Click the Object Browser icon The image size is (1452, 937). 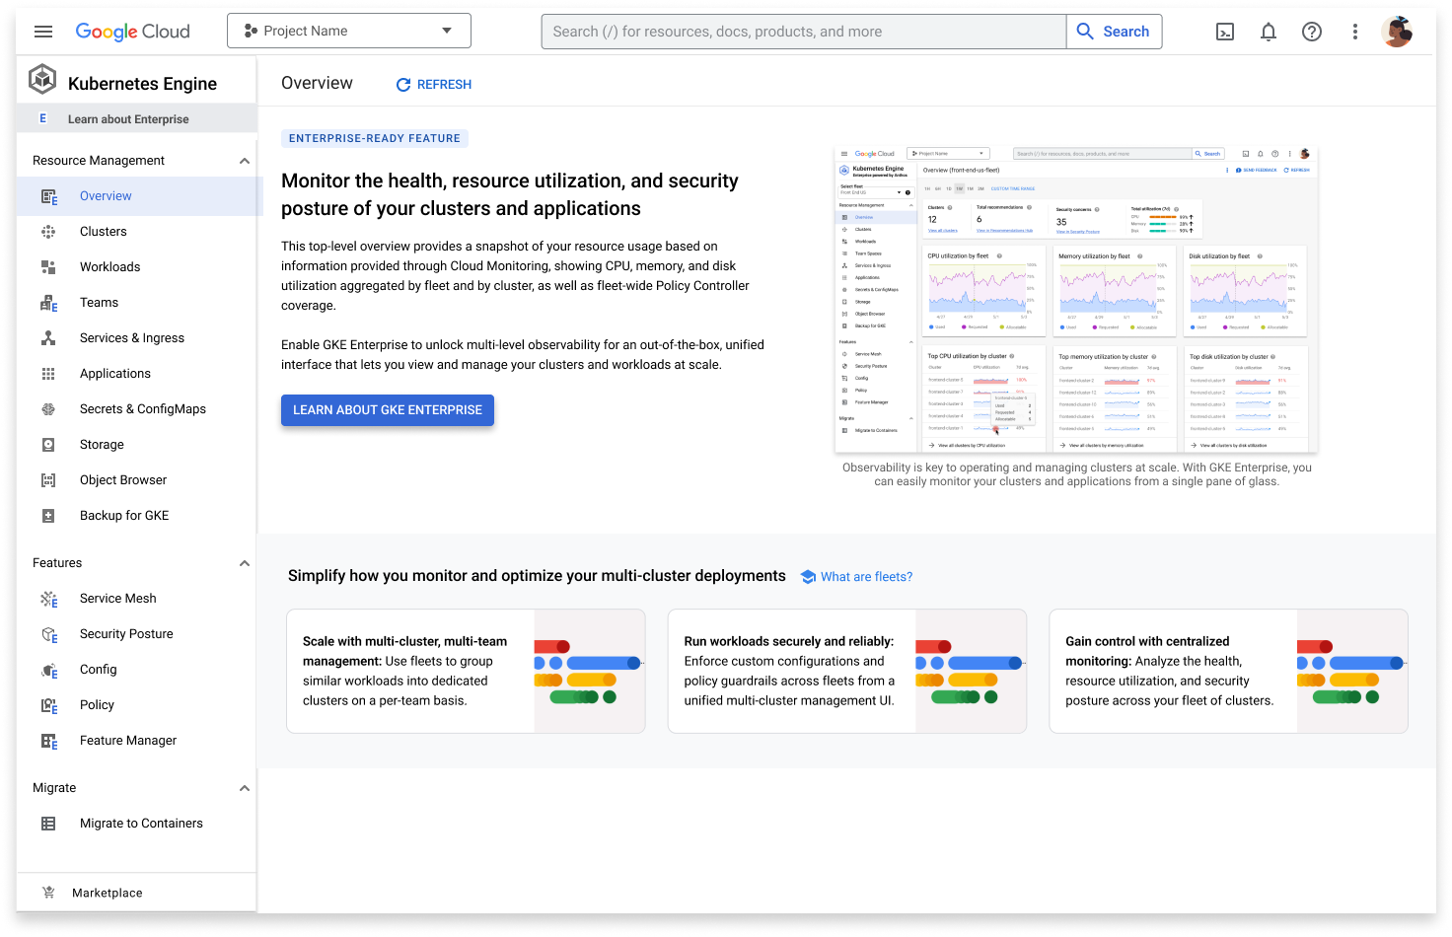tap(48, 480)
